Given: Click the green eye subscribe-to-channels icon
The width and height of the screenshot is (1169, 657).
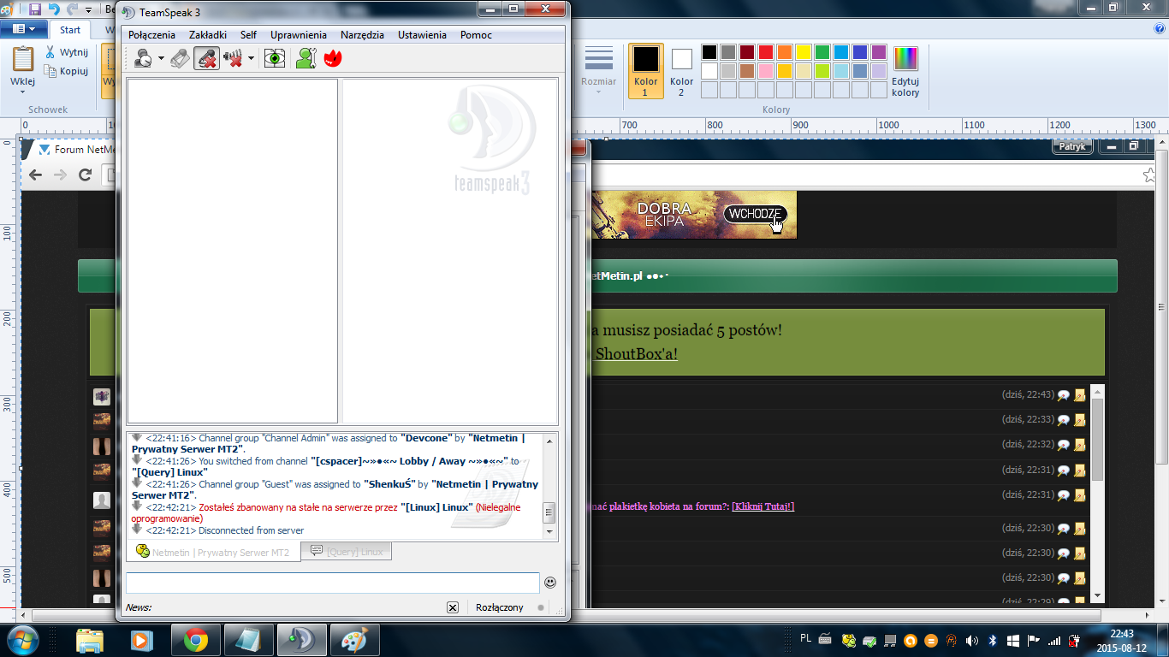Looking at the screenshot, I should tap(275, 58).
